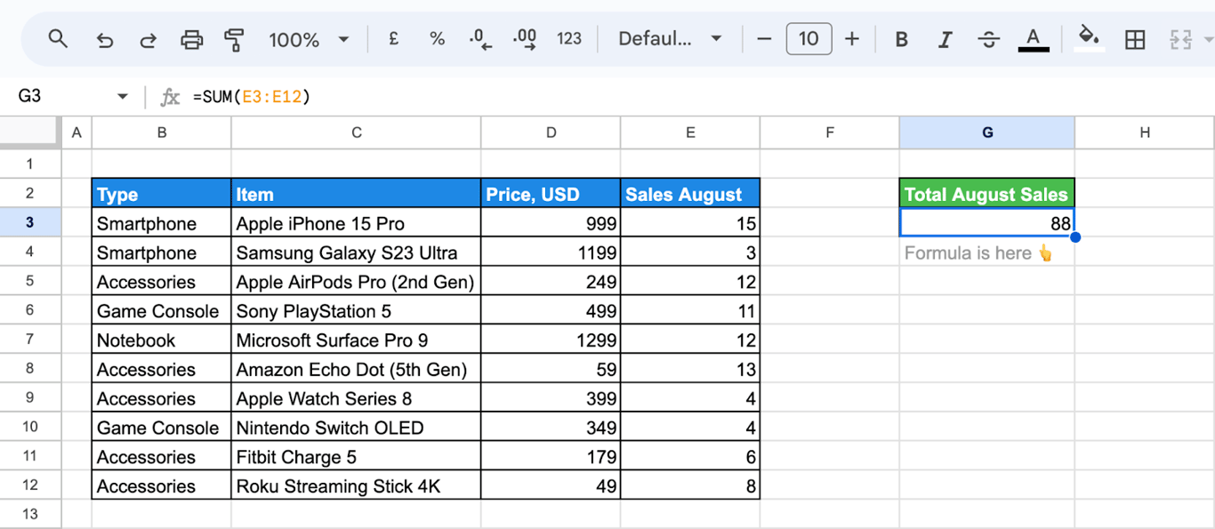This screenshot has width=1215, height=529.
Task: Click the Item header cell
Action: click(x=356, y=194)
